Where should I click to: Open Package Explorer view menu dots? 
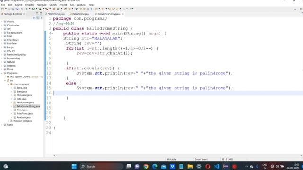41,18
